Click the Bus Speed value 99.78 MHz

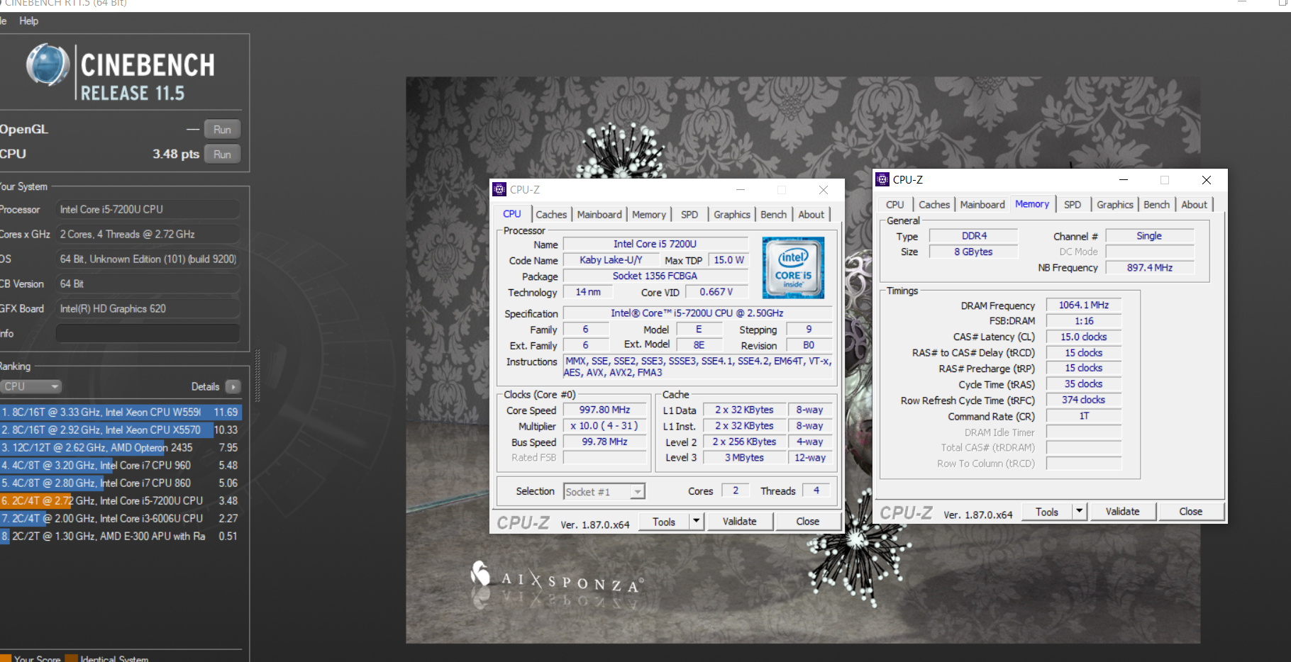click(605, 442)
